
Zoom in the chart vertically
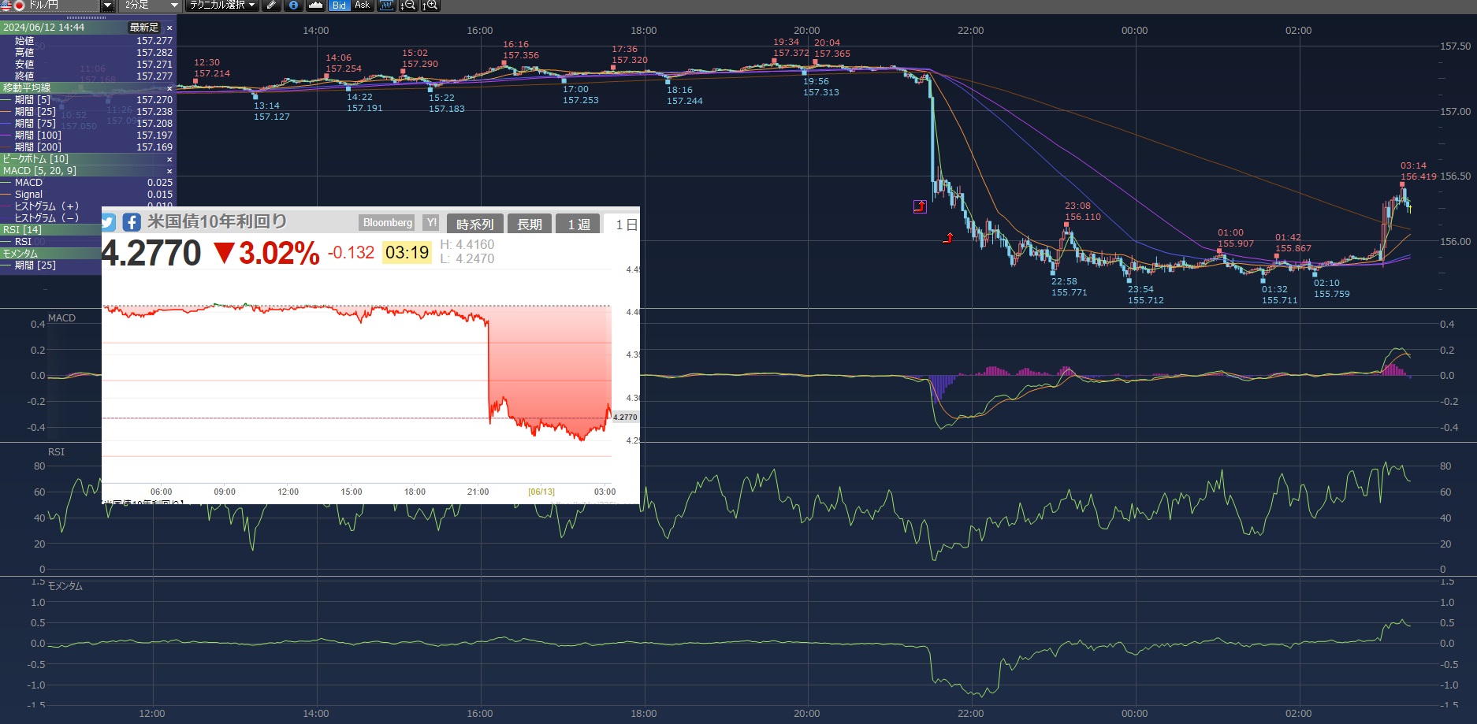coord(430,6)
